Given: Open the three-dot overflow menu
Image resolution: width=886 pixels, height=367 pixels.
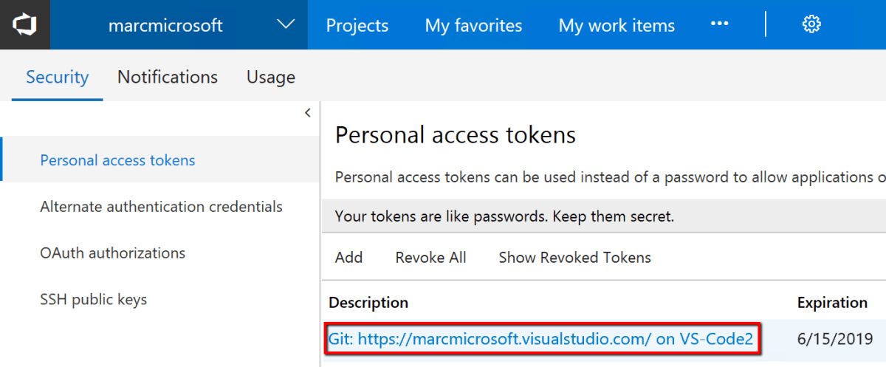Looking at the screenshot, I should click(x=719, y=24).
